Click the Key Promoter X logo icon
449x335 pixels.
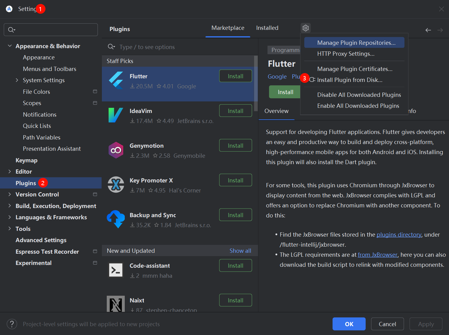pos(116,185)
